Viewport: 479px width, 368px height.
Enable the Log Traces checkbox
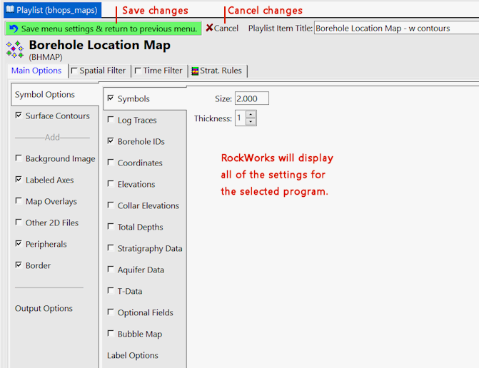point(111,120)
